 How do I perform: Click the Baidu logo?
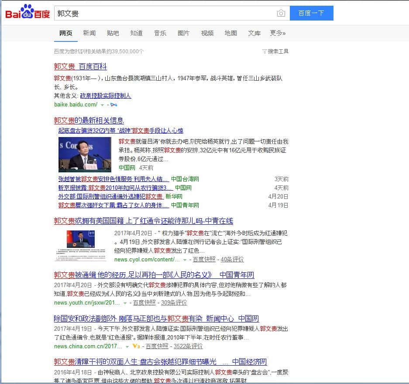click(27, 13)
